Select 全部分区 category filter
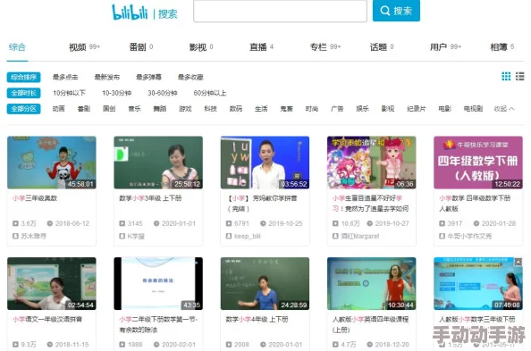 click(x=24, y=109)
